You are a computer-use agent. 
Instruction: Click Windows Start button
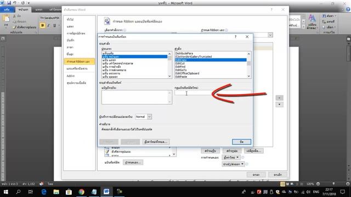pos(6,192)
